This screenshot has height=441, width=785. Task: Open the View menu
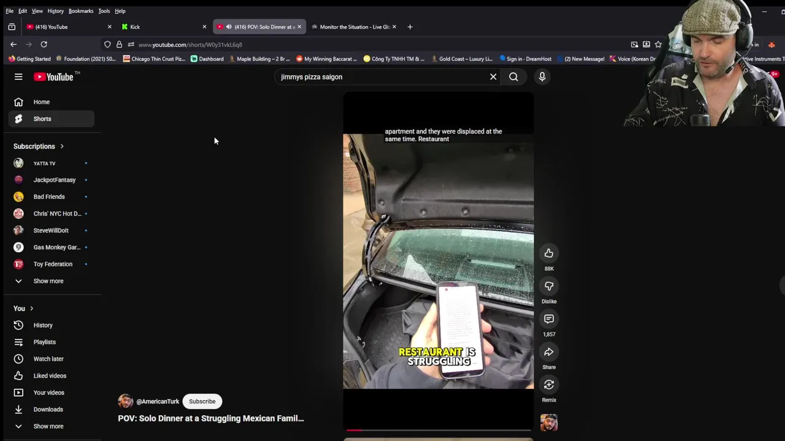(37, 11)
